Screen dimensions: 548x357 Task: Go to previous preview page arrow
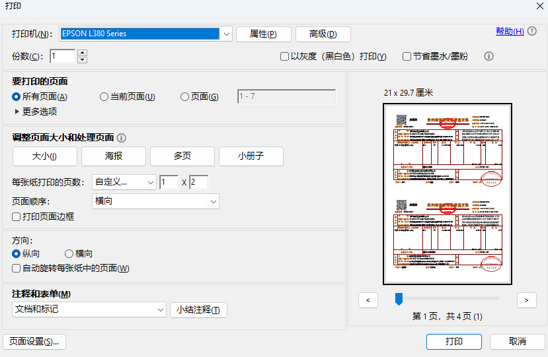point(368,300)
